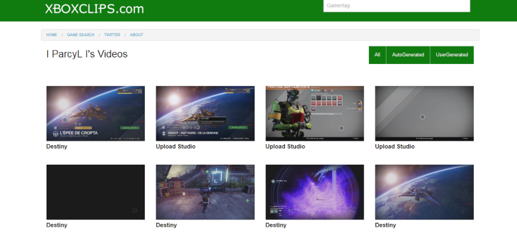Open the L'ÉPÉE DE CROPTA video thumbnail
This screenshot has width=517, height=237.
tap(96, 114)
